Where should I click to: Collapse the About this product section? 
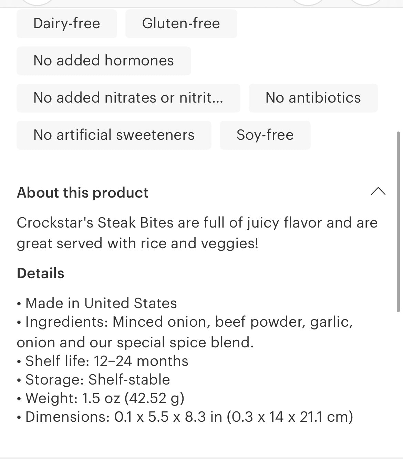click(x=378, y=191)
